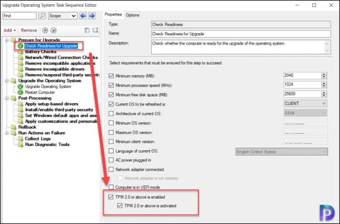Image resolution: width=340 pixels, height=224 pixels.
Task: Collapse Upgrade the Operating System group
Action: point(7,81)
